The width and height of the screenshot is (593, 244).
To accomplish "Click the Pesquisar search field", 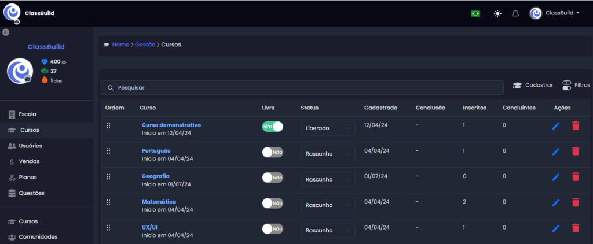I will [302, 88].
